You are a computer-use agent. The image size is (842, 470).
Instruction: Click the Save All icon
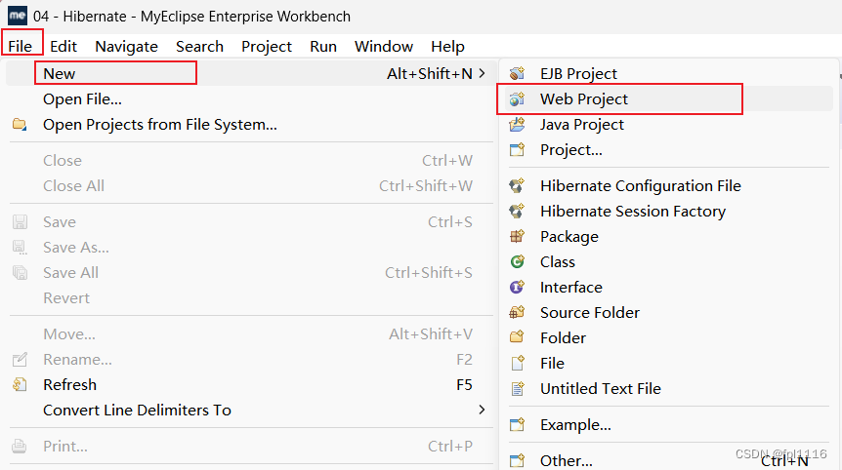click(20, 273)
